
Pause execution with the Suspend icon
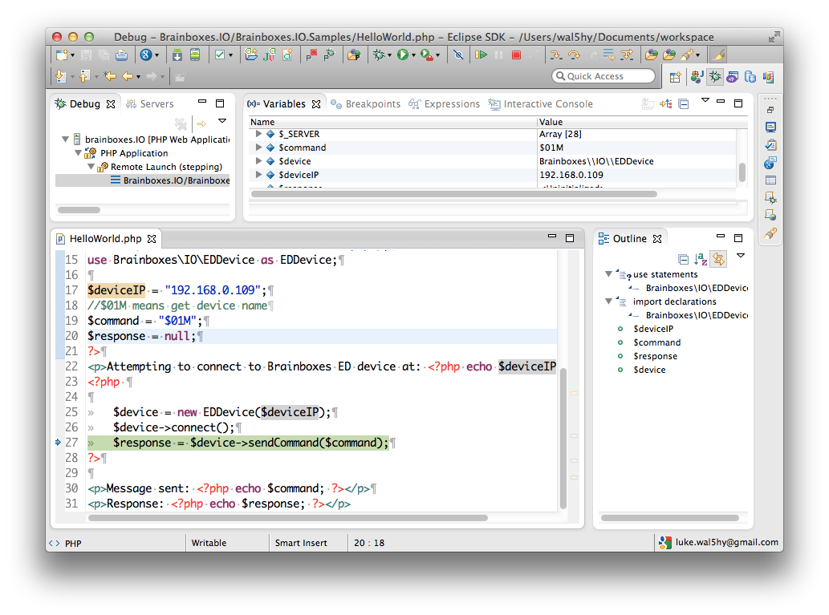click(498, 55)
